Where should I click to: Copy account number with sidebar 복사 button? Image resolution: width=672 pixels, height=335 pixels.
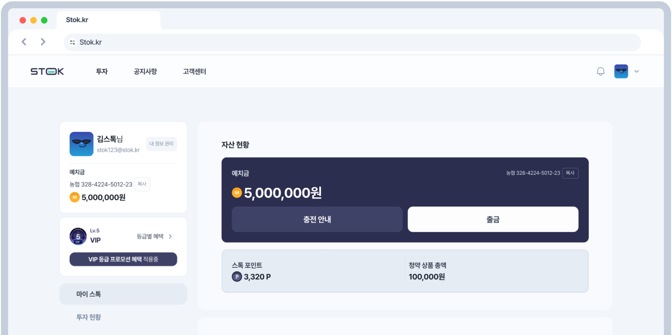pyautogui.click(x=142, y=184)
